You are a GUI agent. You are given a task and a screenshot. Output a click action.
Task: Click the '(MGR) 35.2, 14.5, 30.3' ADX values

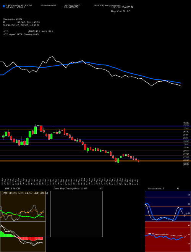(x=40, y=31)
